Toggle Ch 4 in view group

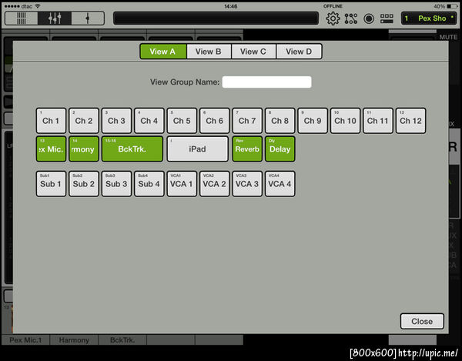149,121
